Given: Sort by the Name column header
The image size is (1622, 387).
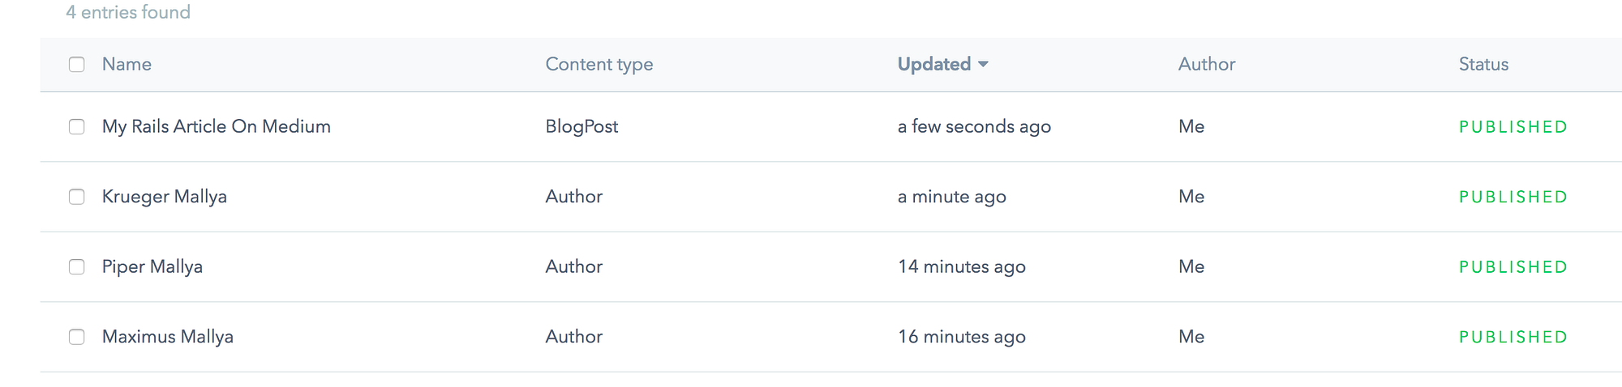Looking at the screenshot, I should [127, 65].
